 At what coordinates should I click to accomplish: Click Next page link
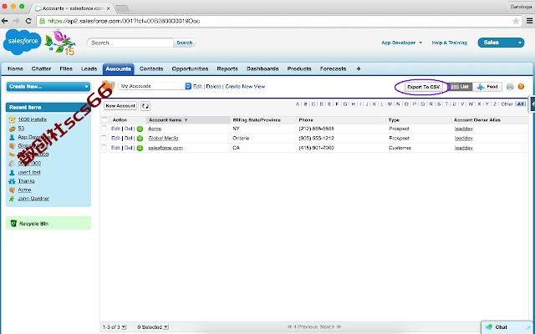pos(327,326)
